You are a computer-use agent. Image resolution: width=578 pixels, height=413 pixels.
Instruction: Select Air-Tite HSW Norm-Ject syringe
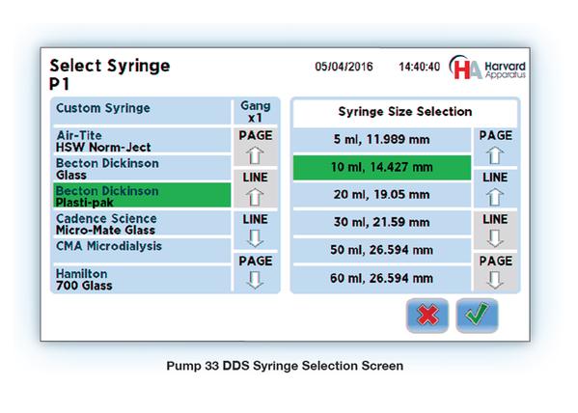pyautogui.click(x=142, y=141)
